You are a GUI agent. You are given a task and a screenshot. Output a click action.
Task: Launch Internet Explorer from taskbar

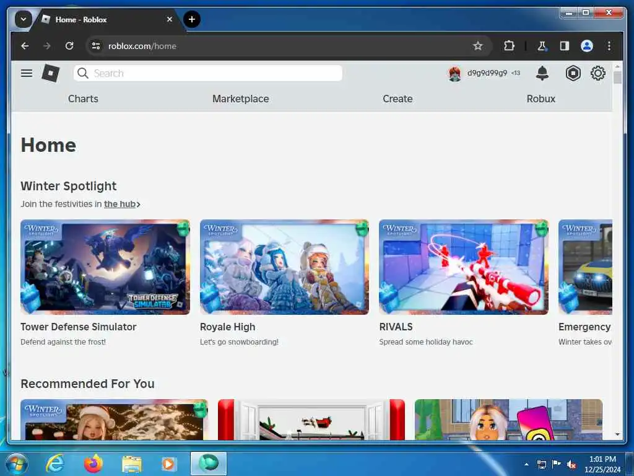55,464
